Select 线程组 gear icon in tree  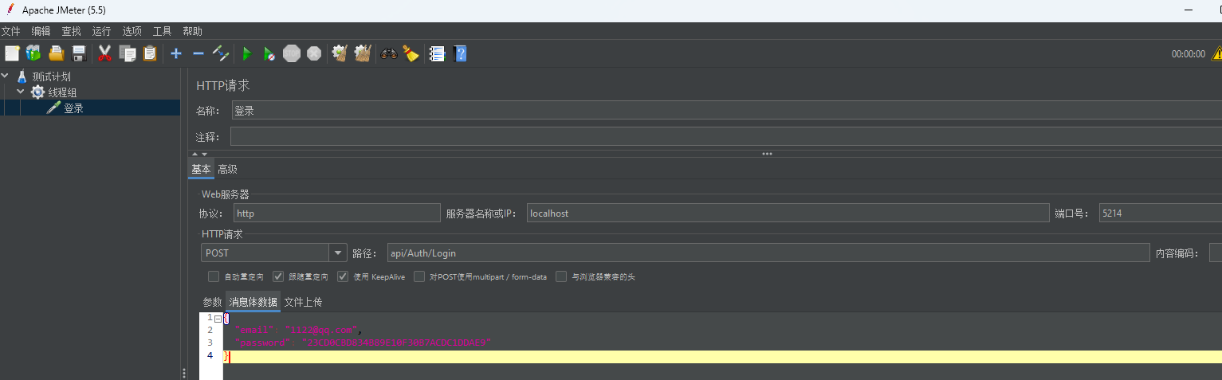click(x=37, y=92)
